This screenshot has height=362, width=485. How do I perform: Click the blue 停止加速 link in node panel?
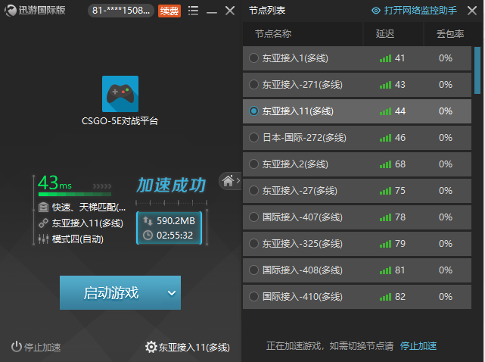[x=418, y=346]
